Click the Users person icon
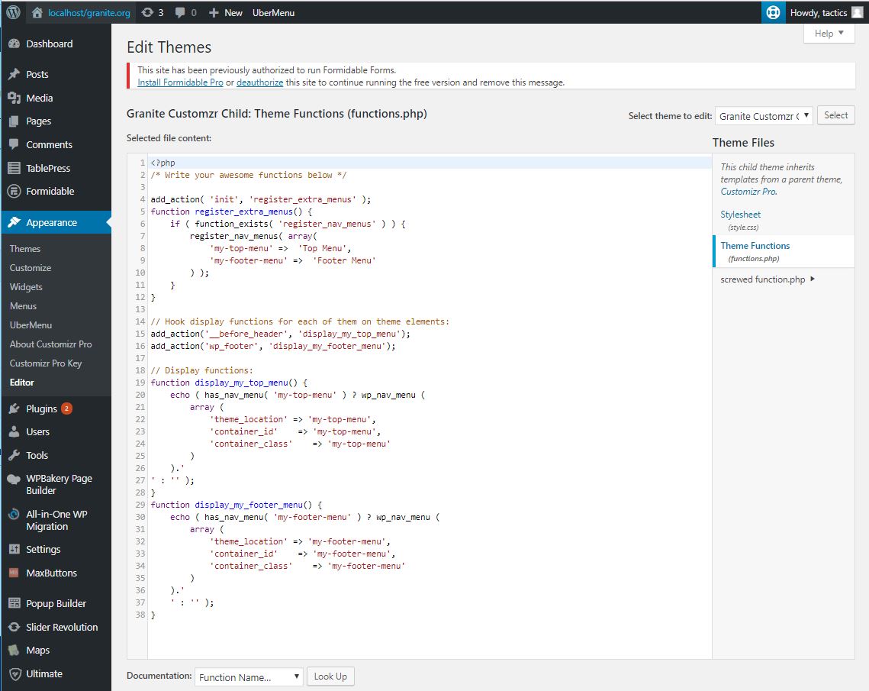 [14, 432]
